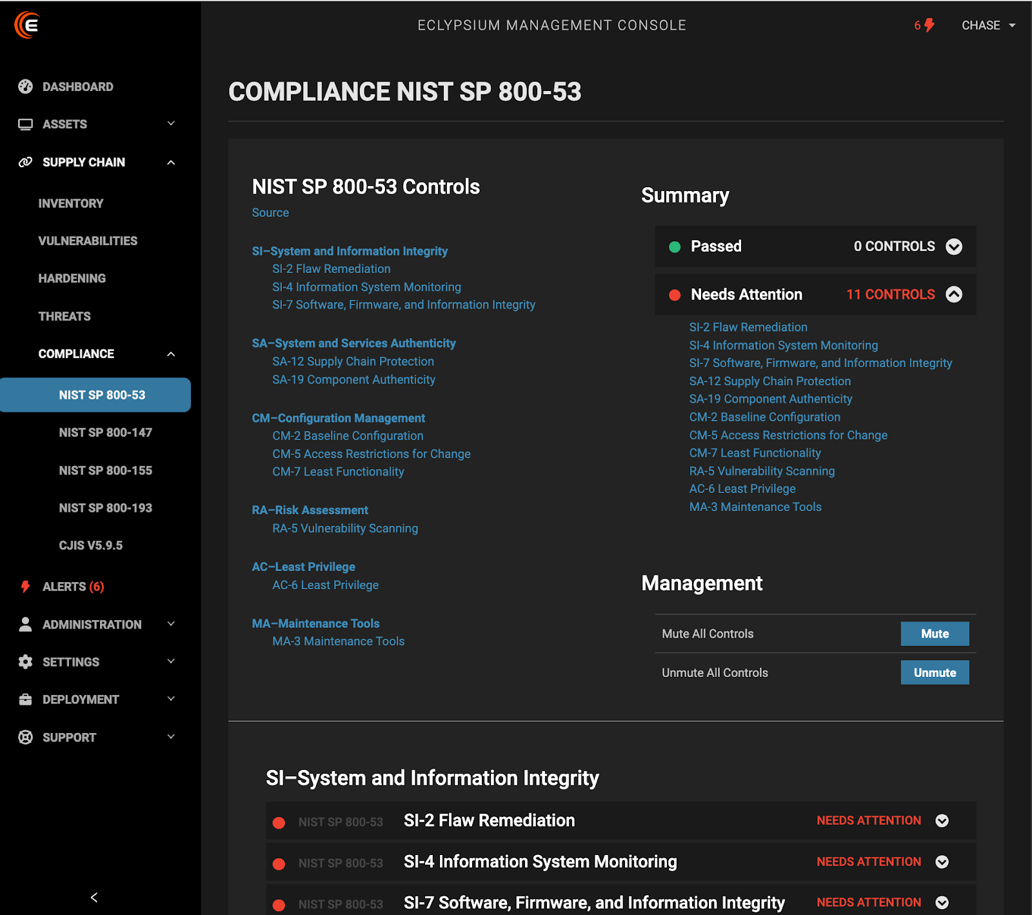This screenshot has width=1032, height=915.
Task: Open the Source link
Action: (270, 212)
